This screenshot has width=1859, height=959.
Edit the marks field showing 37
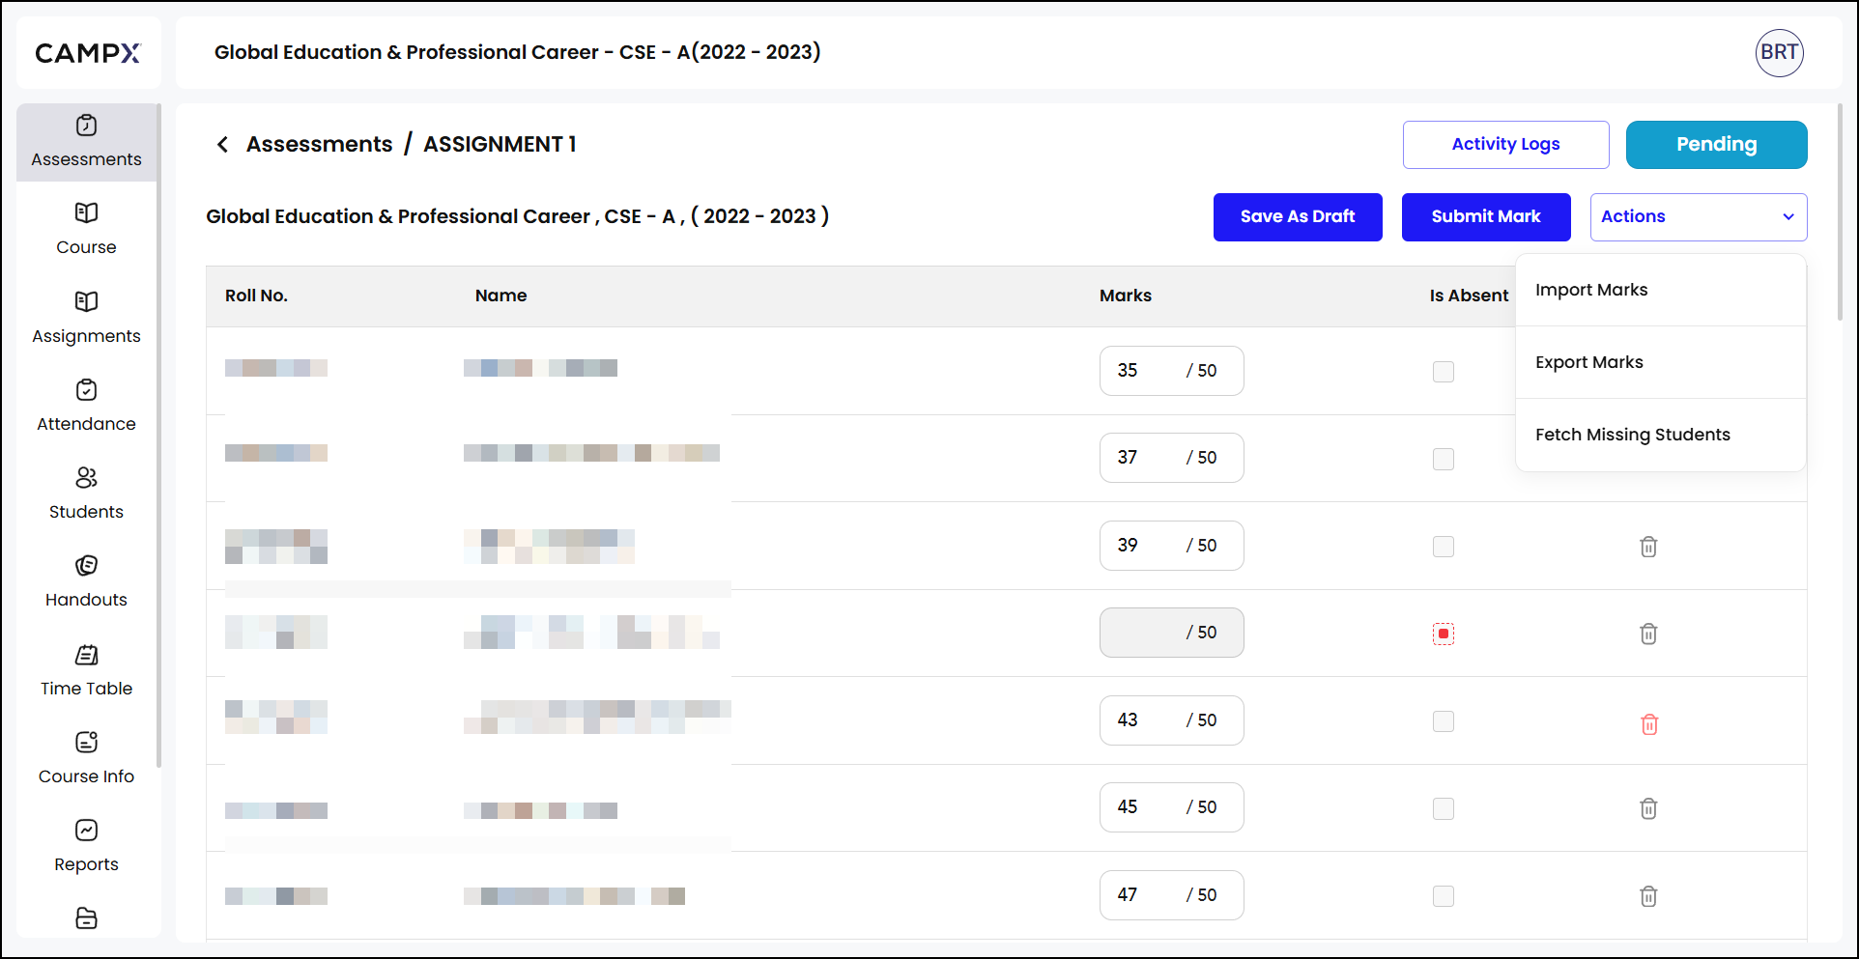click(1171, 458)
